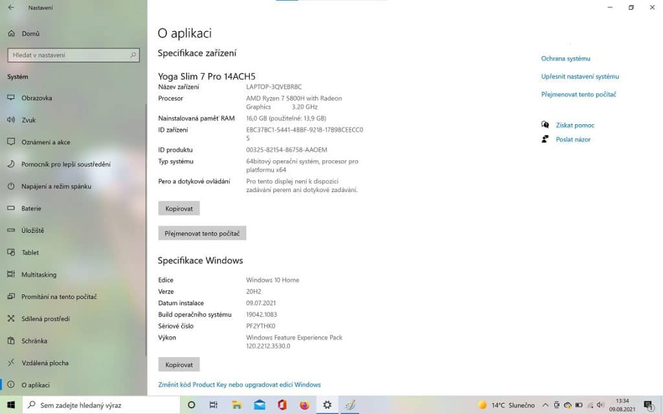
Task: Go back using the Nastavení back arrow
Action: click(x=11, y=8)
